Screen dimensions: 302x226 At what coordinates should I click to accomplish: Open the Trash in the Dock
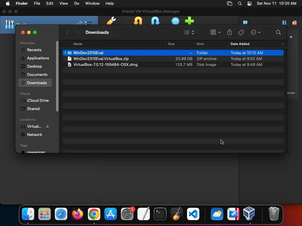click(274, 214)
